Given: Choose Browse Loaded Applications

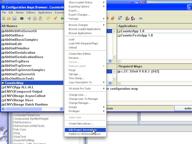Looking at the screenshot, I should (x=85, y=29).
